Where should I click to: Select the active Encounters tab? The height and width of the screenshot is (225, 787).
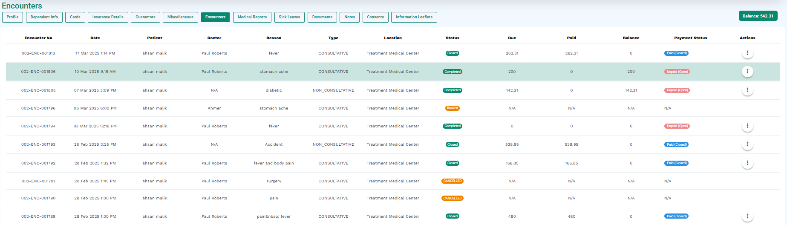[x=215, y=17]
